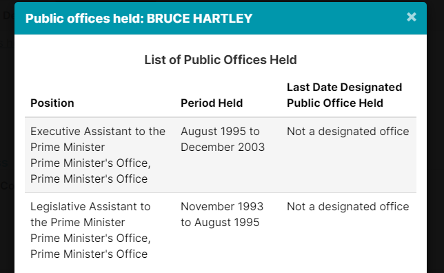Close the Public offices held dialog
The image size is (444, 273).
[x=411, y=17]
